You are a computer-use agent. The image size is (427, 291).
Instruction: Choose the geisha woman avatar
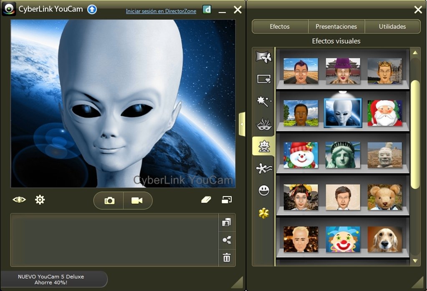pos(301,197)
